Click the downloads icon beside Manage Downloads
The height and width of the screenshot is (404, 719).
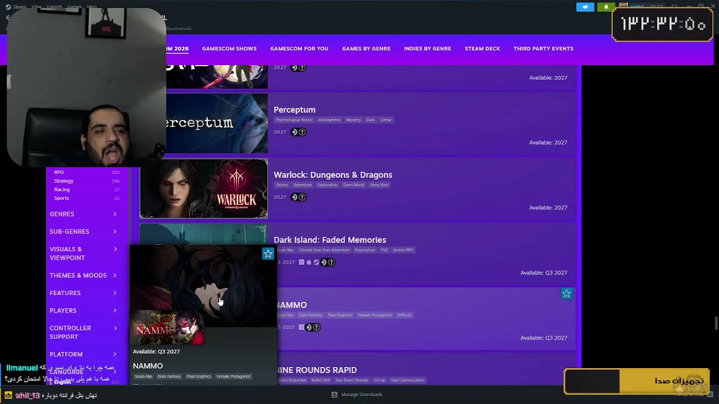tap(334, 394)
